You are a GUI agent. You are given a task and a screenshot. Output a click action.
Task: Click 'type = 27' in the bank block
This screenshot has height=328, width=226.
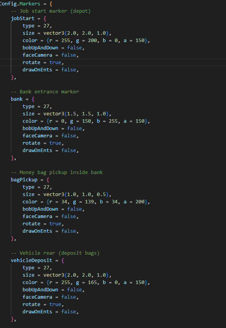tap(37, 106)
